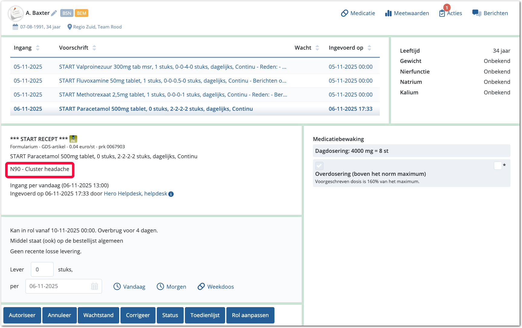
Task: Tick the checkbox marked with asterisk
Action: point(498,166)
